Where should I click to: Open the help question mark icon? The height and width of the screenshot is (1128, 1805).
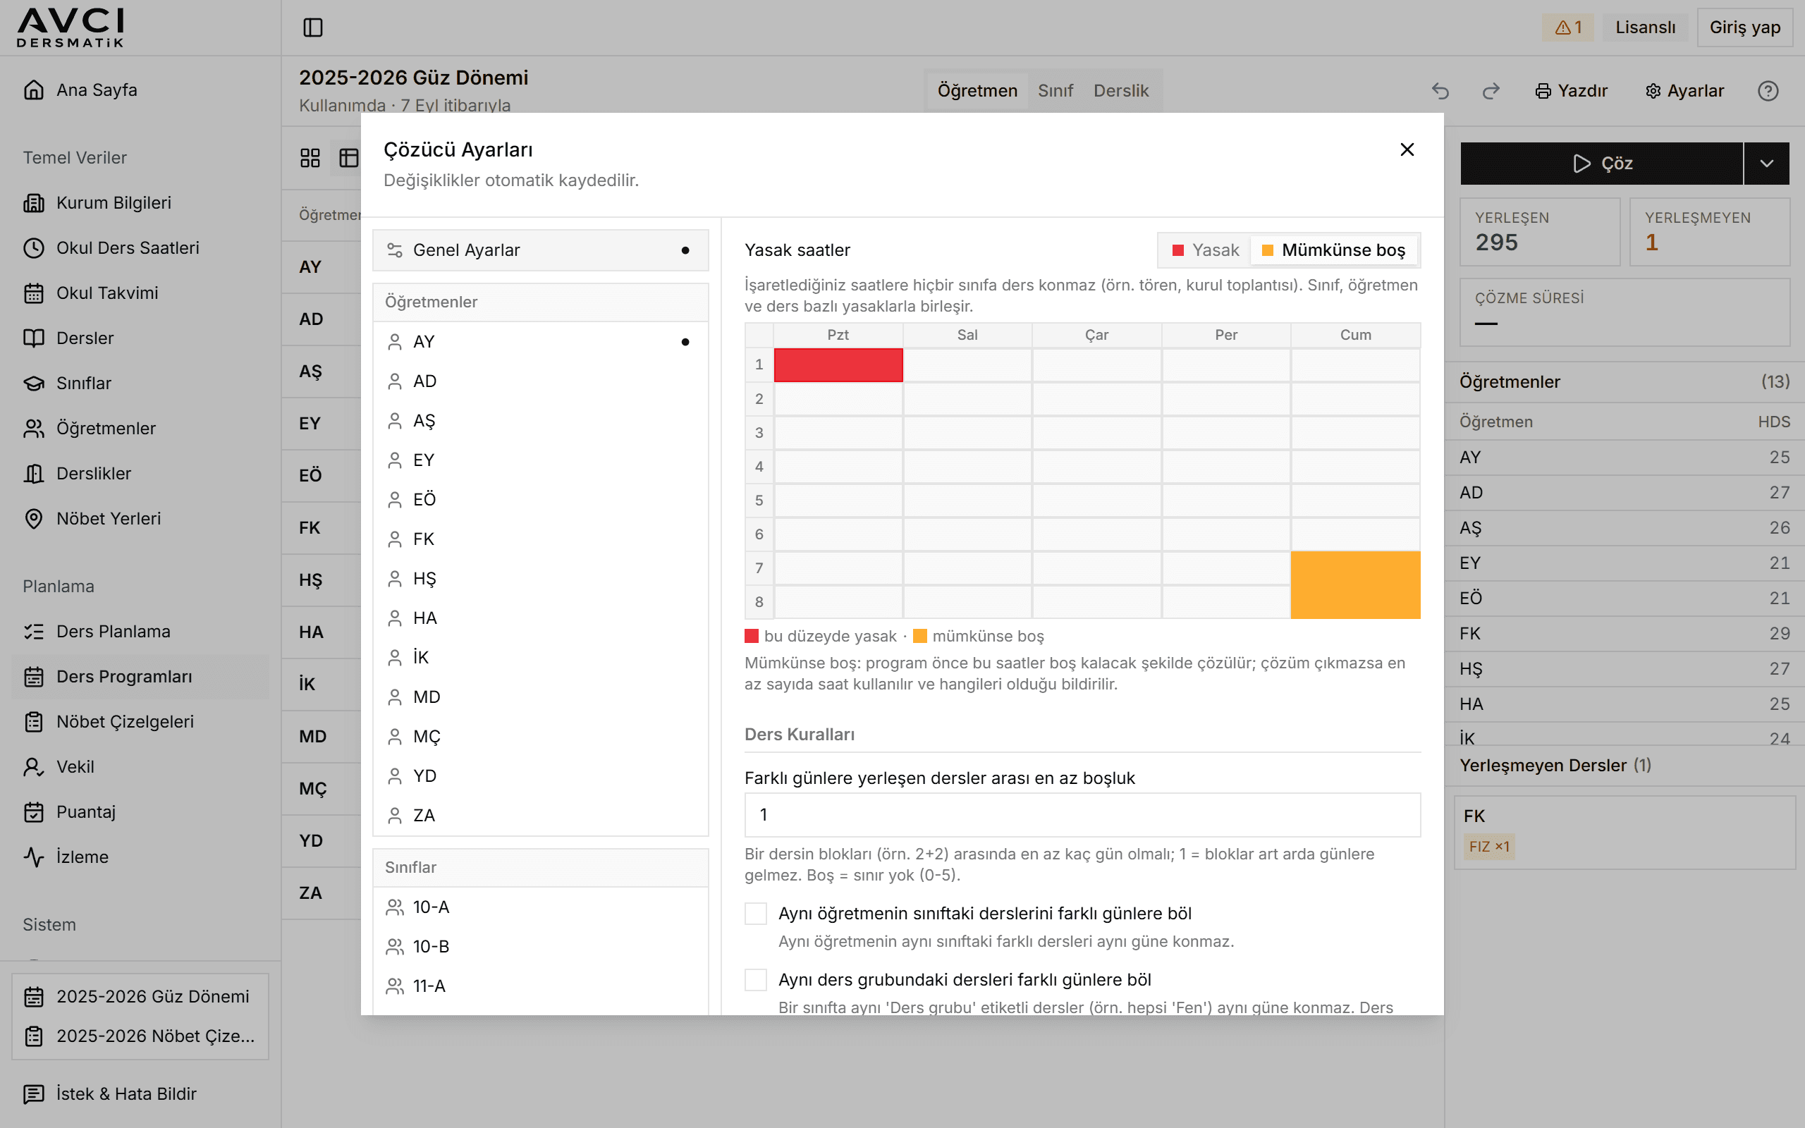point(1768,91)
